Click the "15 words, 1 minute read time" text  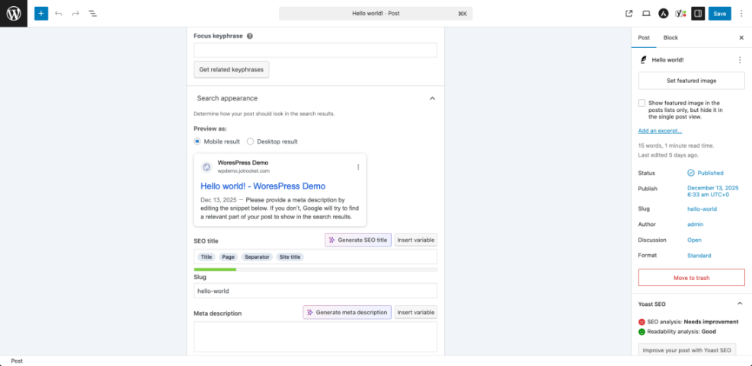[677, 145]
